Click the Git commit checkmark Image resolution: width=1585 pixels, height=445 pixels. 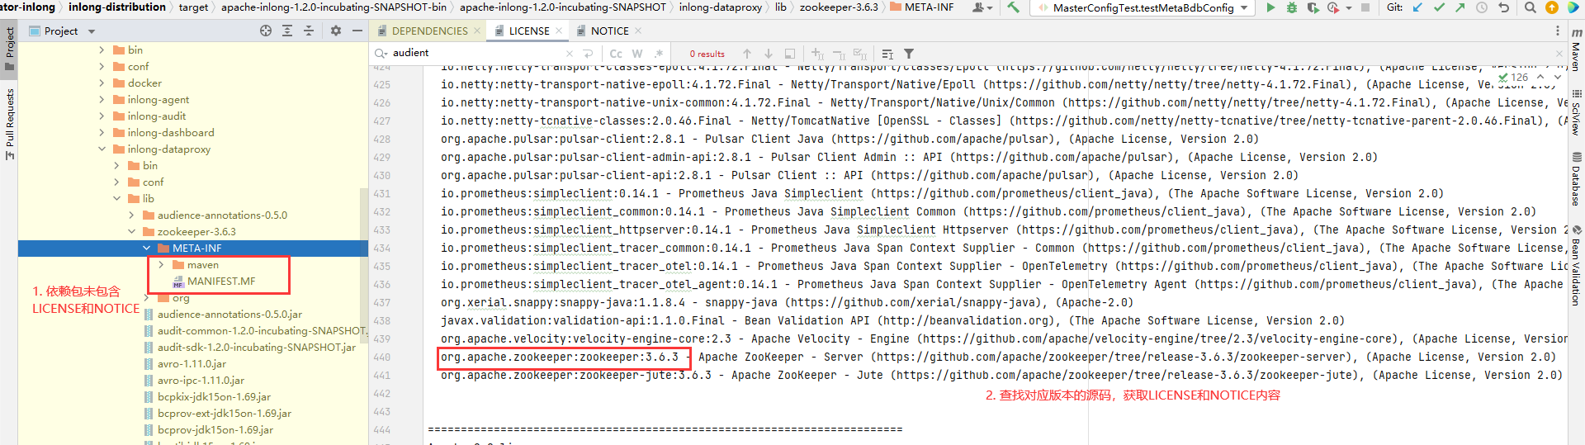pyautogui.click(x=1439, y=7)
